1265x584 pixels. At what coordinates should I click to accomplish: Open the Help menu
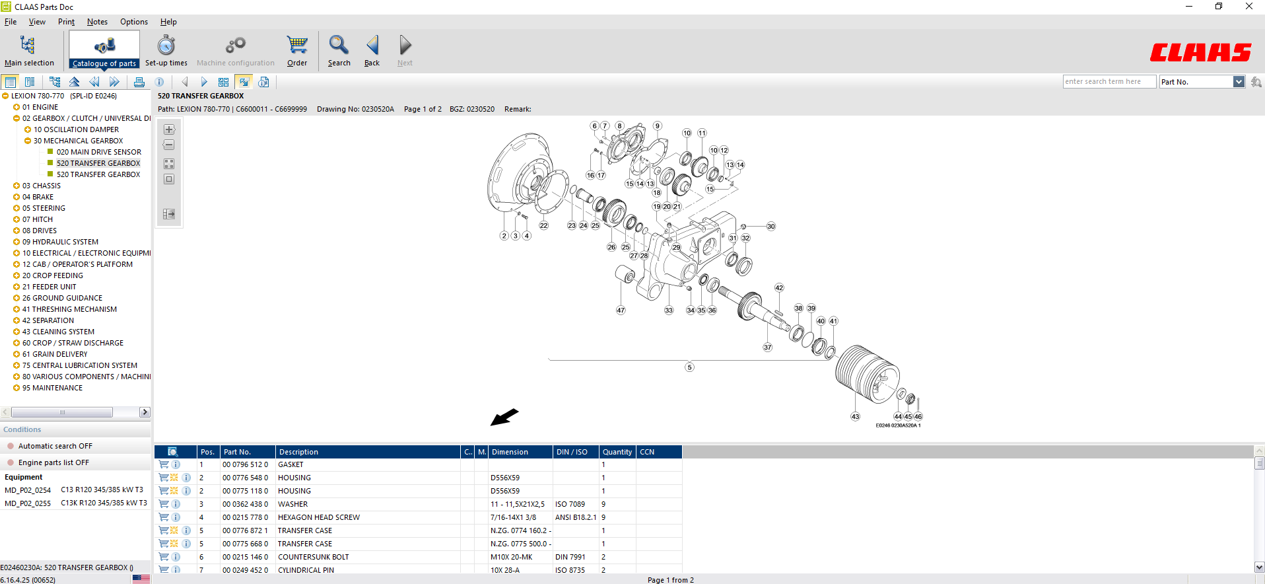[168, 22]
